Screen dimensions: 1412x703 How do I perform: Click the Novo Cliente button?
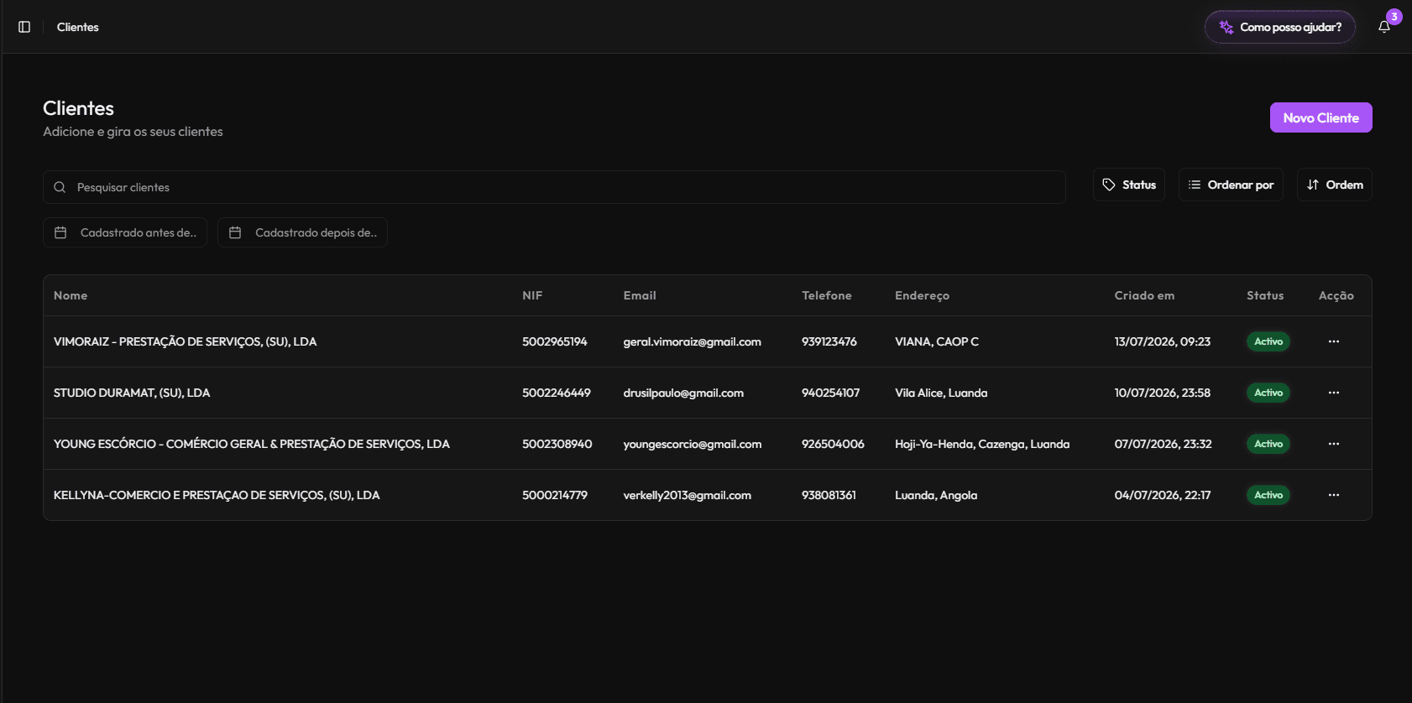[x=1320, y=117]
